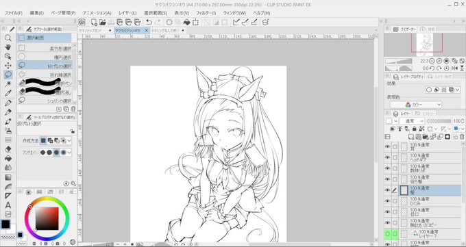This screenshot has height=247, width=466.
Task: Open the レイヤー(L) menu
Action: point(127,13)
